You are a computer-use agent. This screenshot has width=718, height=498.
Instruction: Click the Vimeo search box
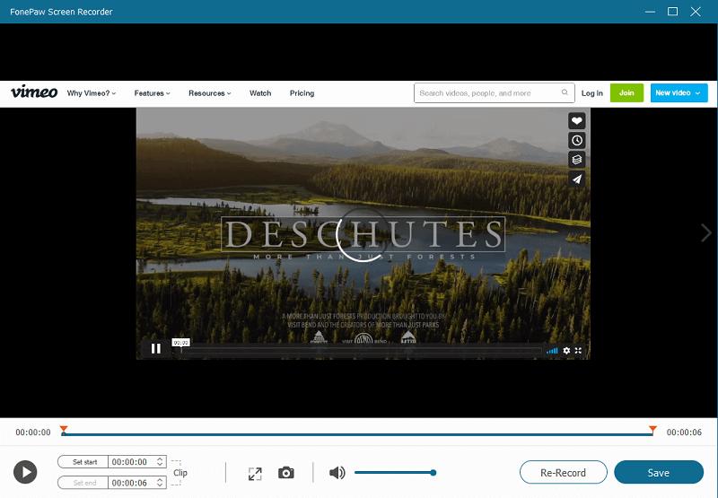click(x=495, y=93)
